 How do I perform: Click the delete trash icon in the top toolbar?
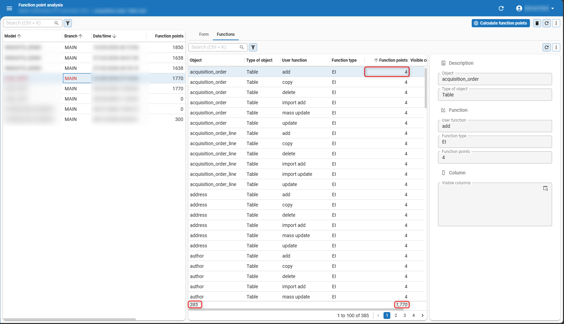(x=537, y=23)
